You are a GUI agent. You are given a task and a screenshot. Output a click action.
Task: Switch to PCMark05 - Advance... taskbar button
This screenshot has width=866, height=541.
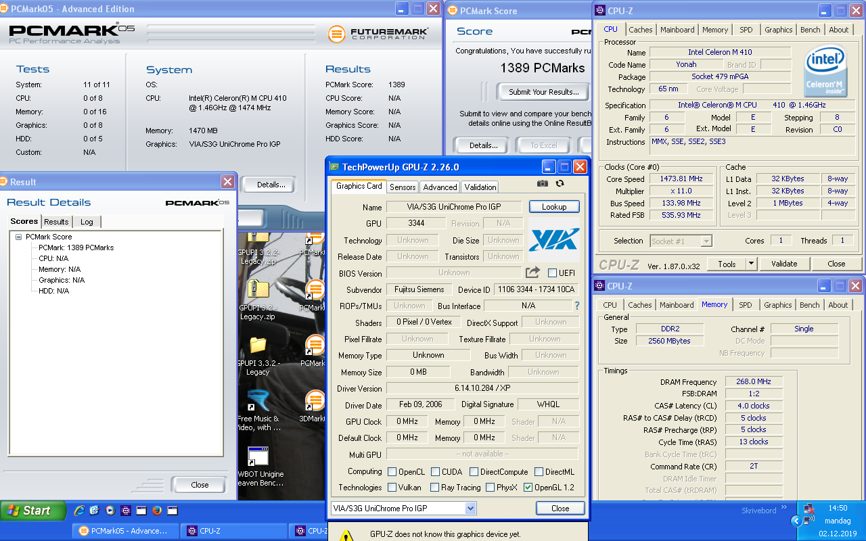click(126, 531)
